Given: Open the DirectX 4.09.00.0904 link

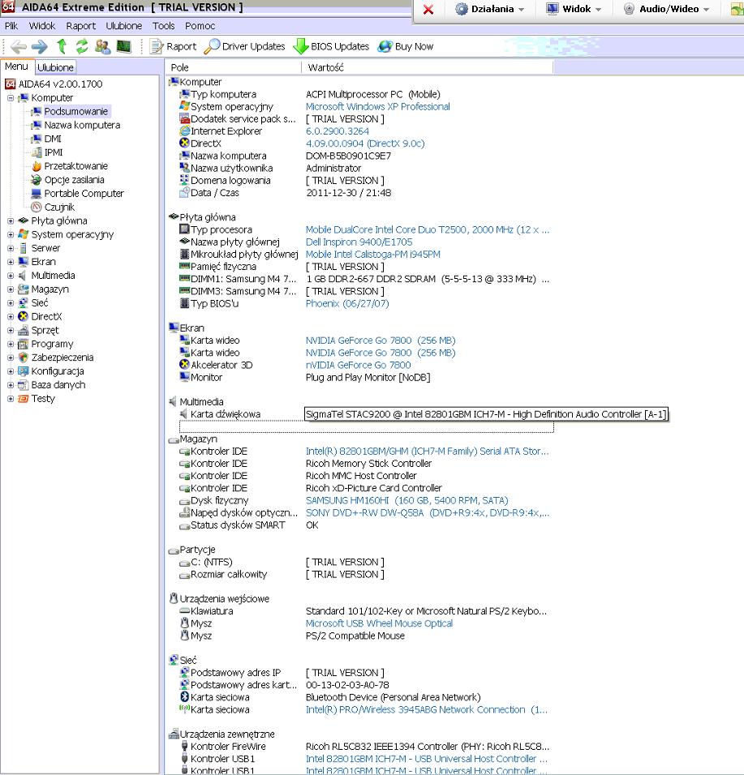Looking at the screenshot, I should click(x=364, y=143).
